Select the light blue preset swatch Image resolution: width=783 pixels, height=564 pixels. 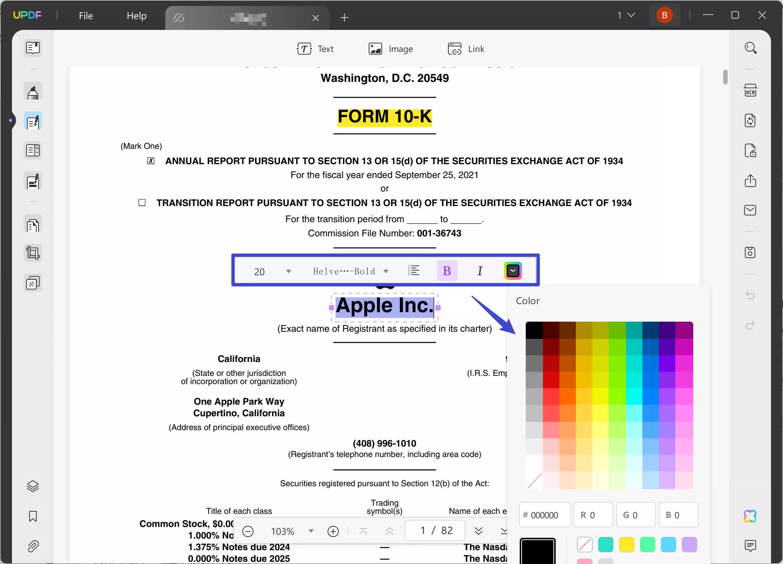669,545
